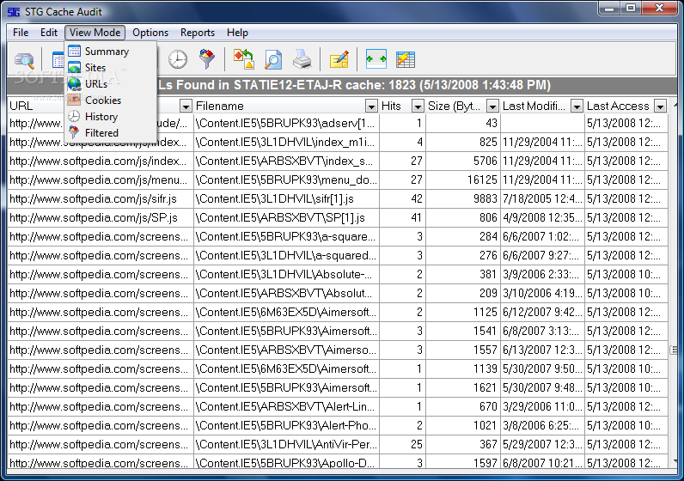Choose History in the View Mode menu
This screenshot has width=684, height=481.
(110, 117)
